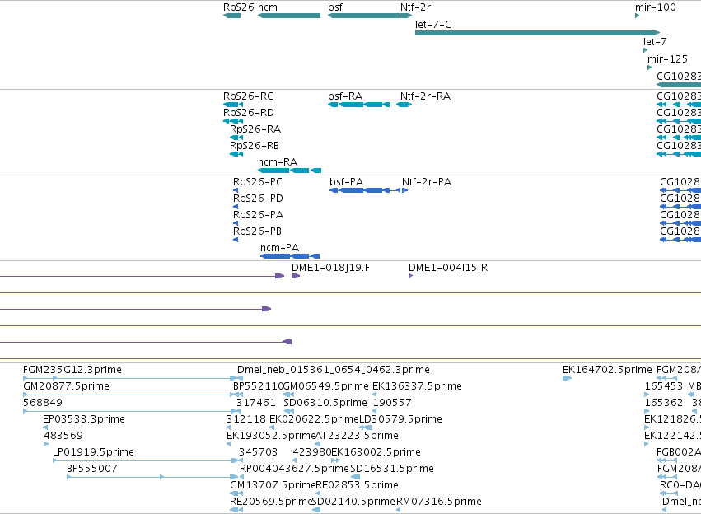Click the EK164702.5prime EST label

point(608,370)
